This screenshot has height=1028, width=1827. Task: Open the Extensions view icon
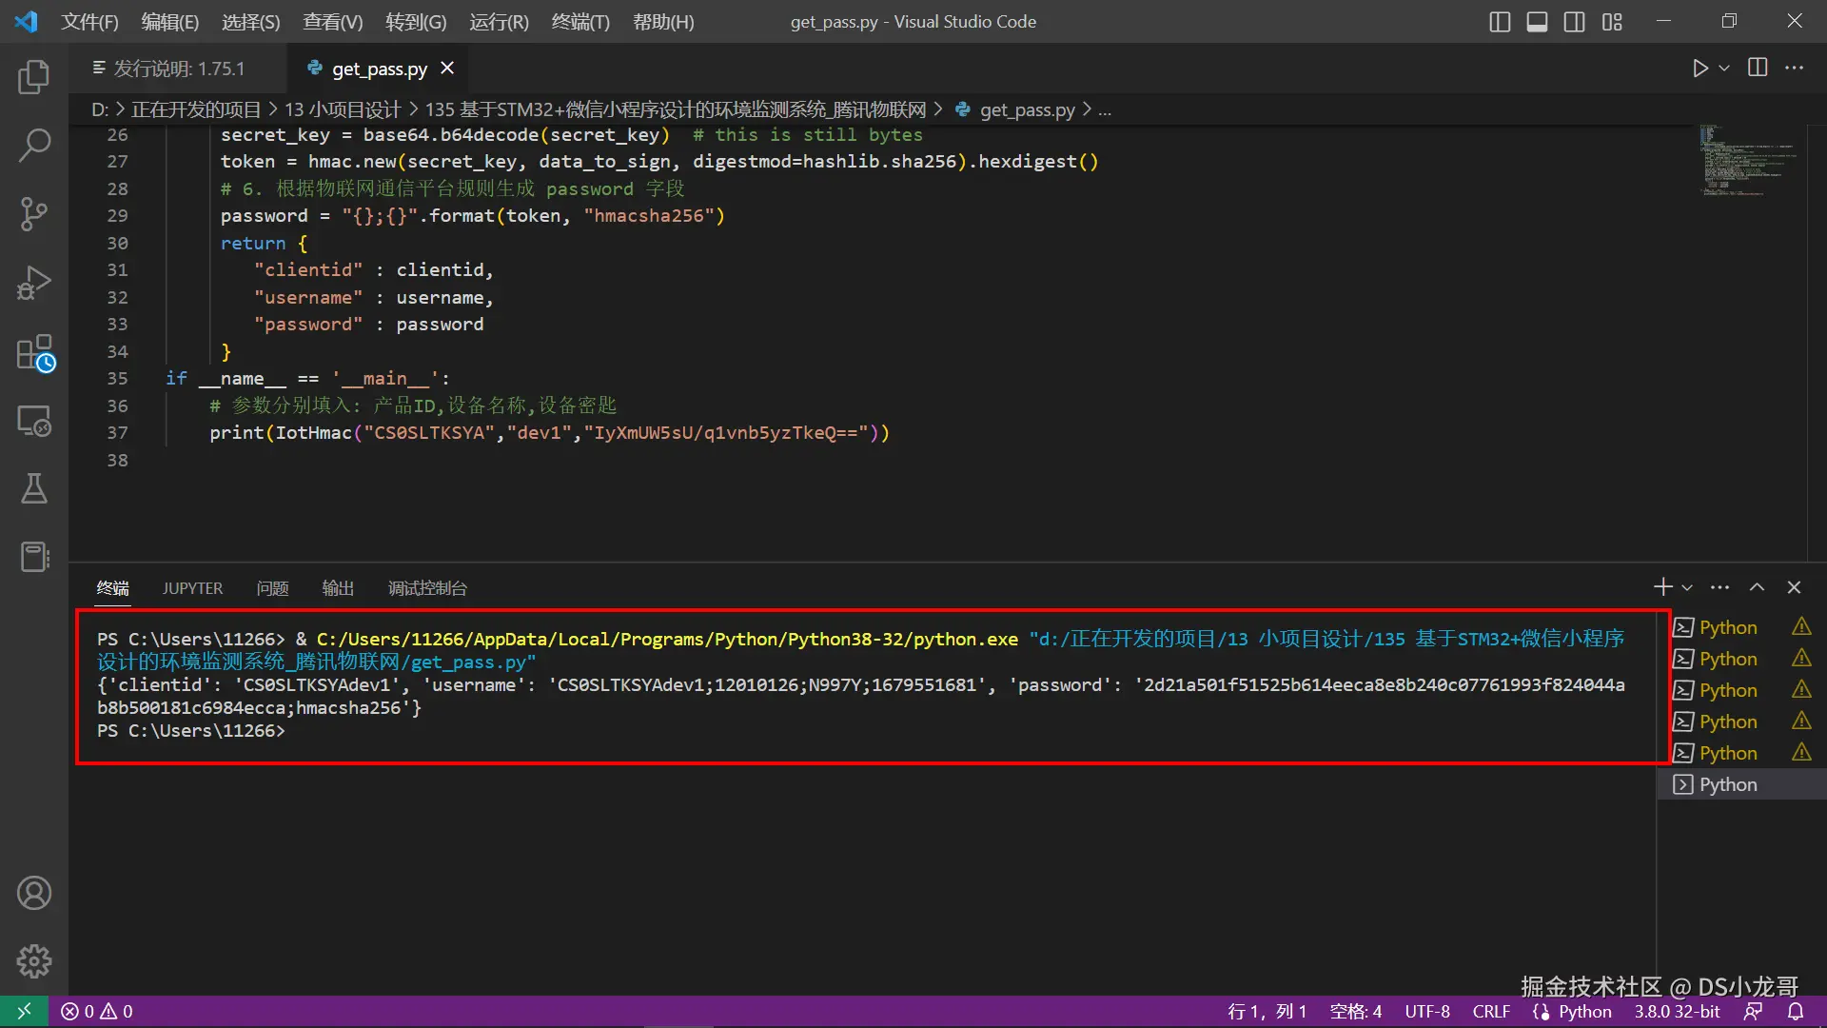(x=34, y=351)
